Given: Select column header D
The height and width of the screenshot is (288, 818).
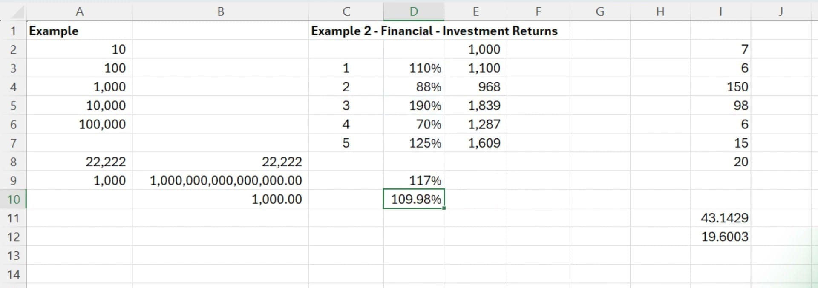Looking at the screenshot, I should pos(413,11).
